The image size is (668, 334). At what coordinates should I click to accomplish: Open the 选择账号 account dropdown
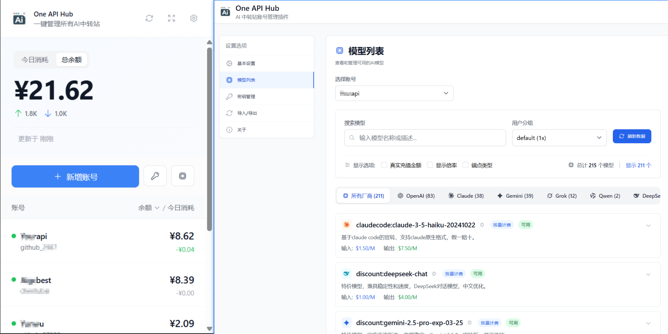pyautogui.click(x=394, y=93)
